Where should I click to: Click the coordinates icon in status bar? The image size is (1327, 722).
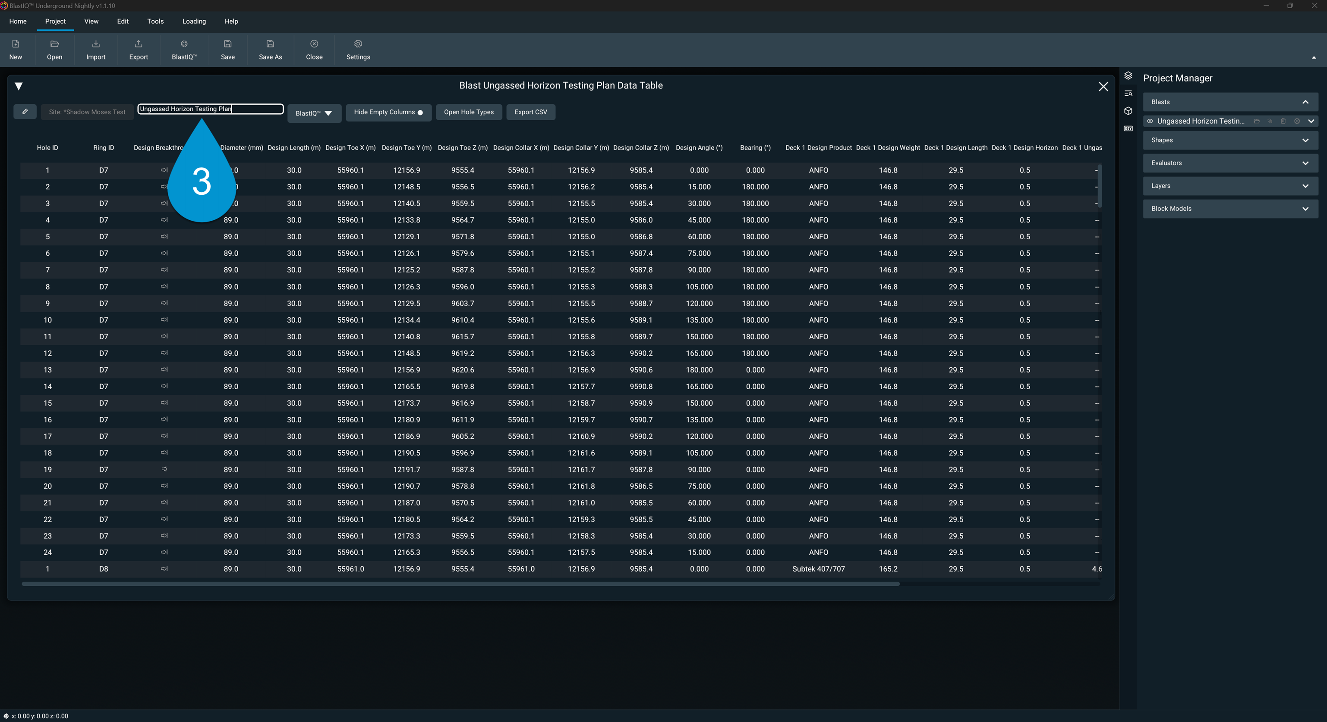pos(6,716)
